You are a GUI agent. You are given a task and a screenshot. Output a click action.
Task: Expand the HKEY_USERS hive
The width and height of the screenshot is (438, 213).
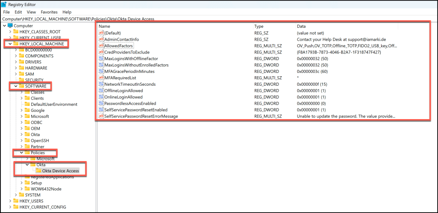[10, 201]
